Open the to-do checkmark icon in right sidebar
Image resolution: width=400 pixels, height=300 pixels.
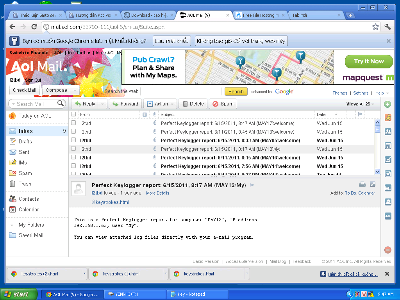point(388,160)
